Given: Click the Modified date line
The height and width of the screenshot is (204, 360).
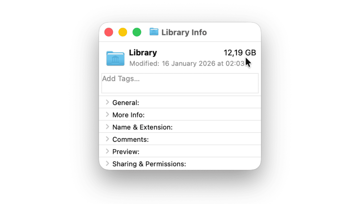Looking at the screenshot, I should click(x=187, y=63).
